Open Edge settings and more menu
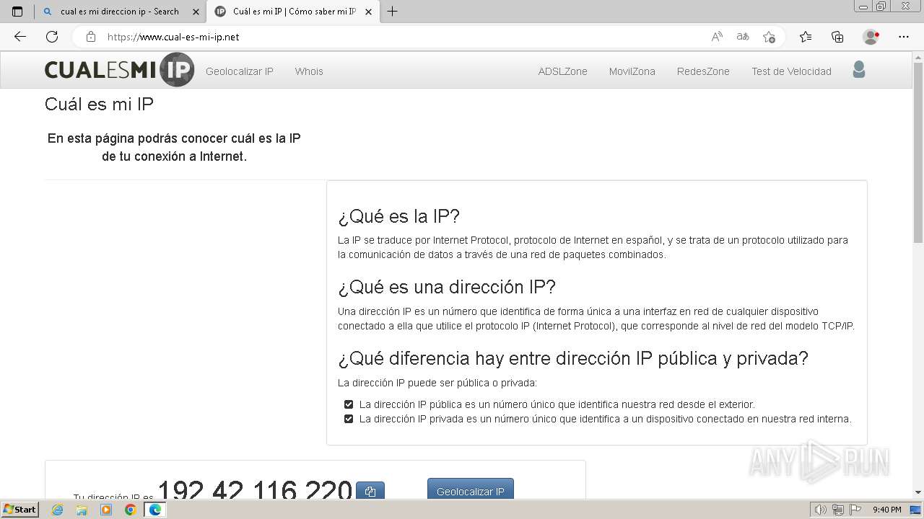Image resolution: width=924 pixels, height=519 pixels. 904,37
